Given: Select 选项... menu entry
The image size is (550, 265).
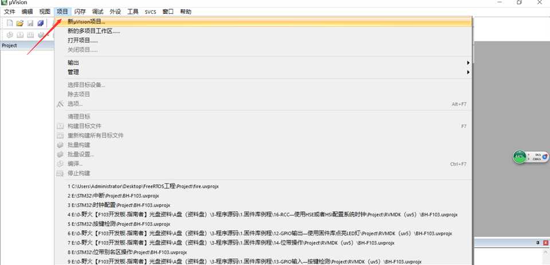Looking at the screenshot, I should click(263, 104).
